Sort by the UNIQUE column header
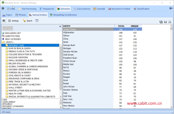 [135, 26]
